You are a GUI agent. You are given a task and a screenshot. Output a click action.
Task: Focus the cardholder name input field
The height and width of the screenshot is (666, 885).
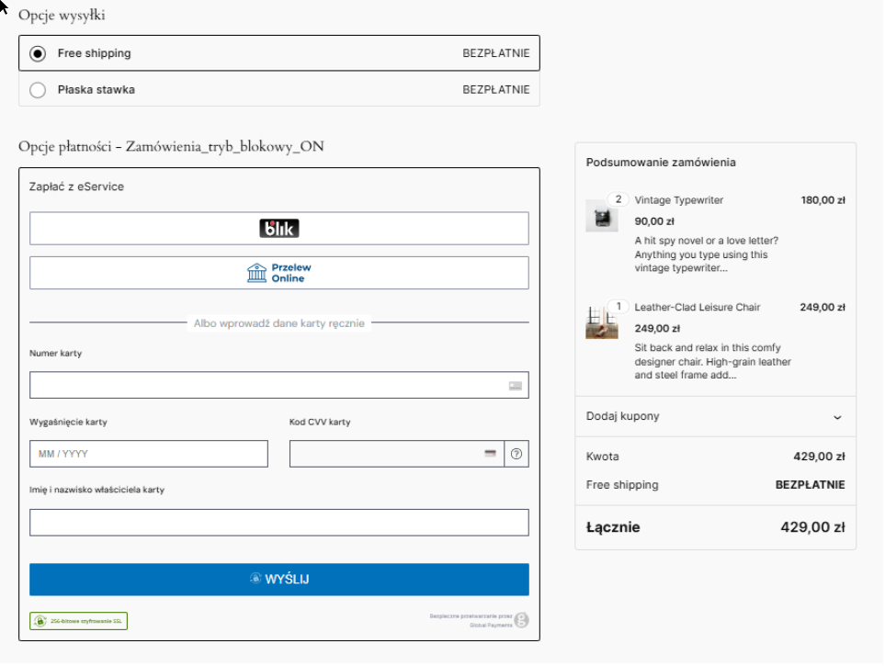[x=279, y=523]
